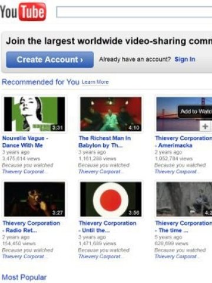Open title Thievery Corporation - The time ...
Screen dimensions: 212x283
(184, 226)
